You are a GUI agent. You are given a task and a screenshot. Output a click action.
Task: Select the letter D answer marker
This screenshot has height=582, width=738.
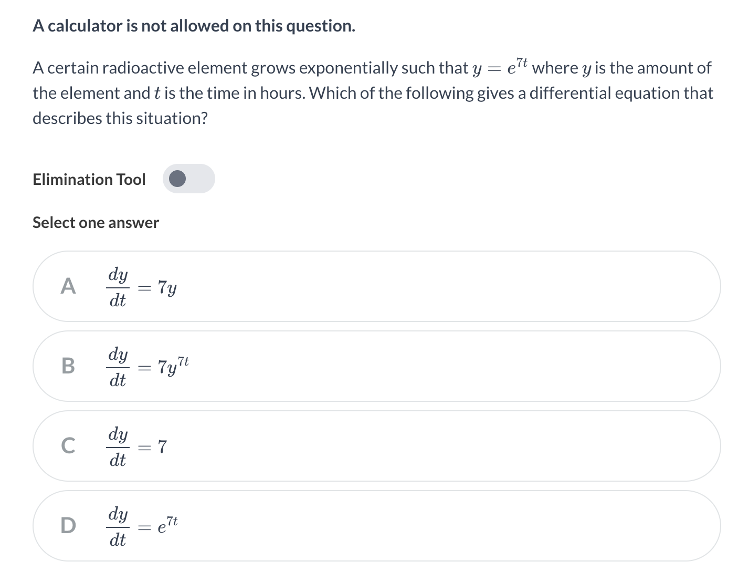(x=68, y=525)
